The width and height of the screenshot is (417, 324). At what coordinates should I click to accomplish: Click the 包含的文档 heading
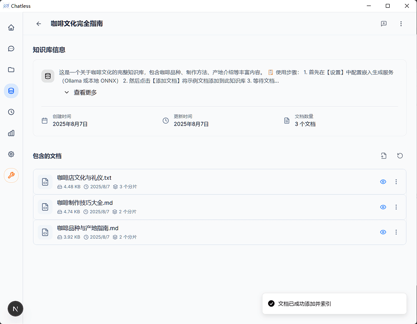click(x=47, y=156)
